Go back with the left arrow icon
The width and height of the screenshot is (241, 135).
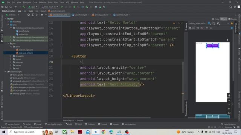[x=15, y=7]
